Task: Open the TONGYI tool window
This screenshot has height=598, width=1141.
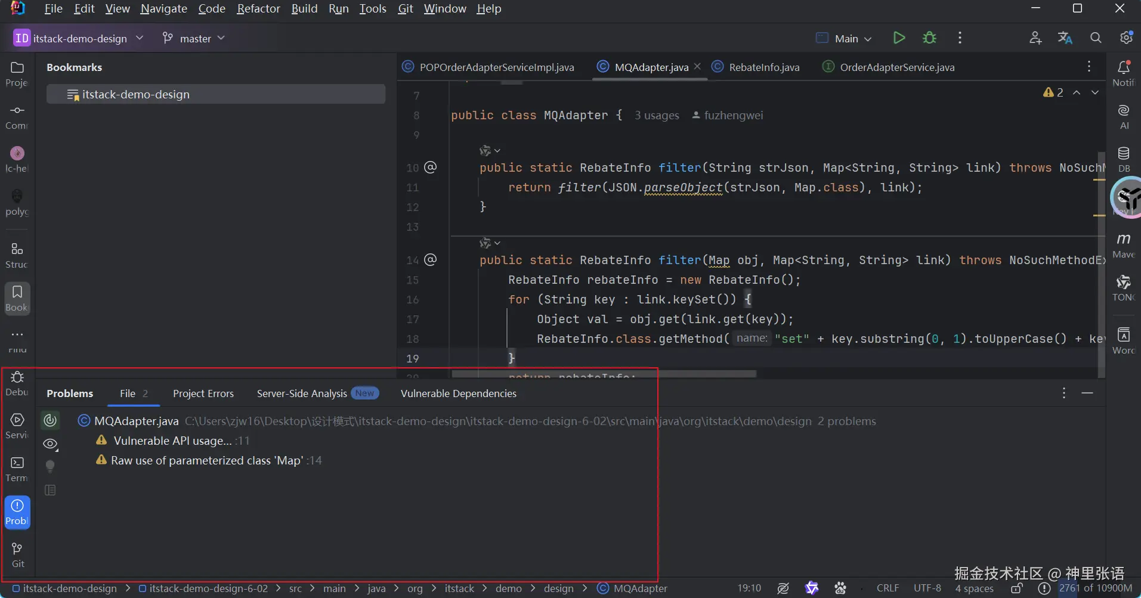Action: click(1124, 289)
